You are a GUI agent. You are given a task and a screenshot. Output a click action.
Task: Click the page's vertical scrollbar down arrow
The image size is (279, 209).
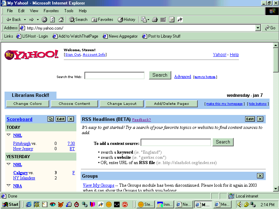pos(276,188)
